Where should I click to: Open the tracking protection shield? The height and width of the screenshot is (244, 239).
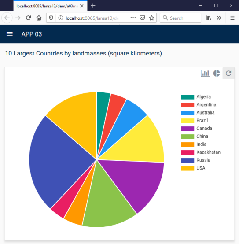click(x=51, y=18)
